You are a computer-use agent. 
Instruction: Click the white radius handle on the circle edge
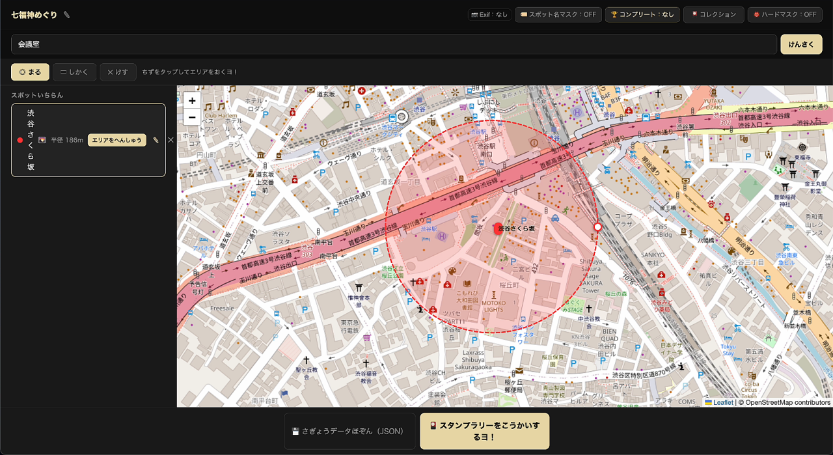[597, 227]
